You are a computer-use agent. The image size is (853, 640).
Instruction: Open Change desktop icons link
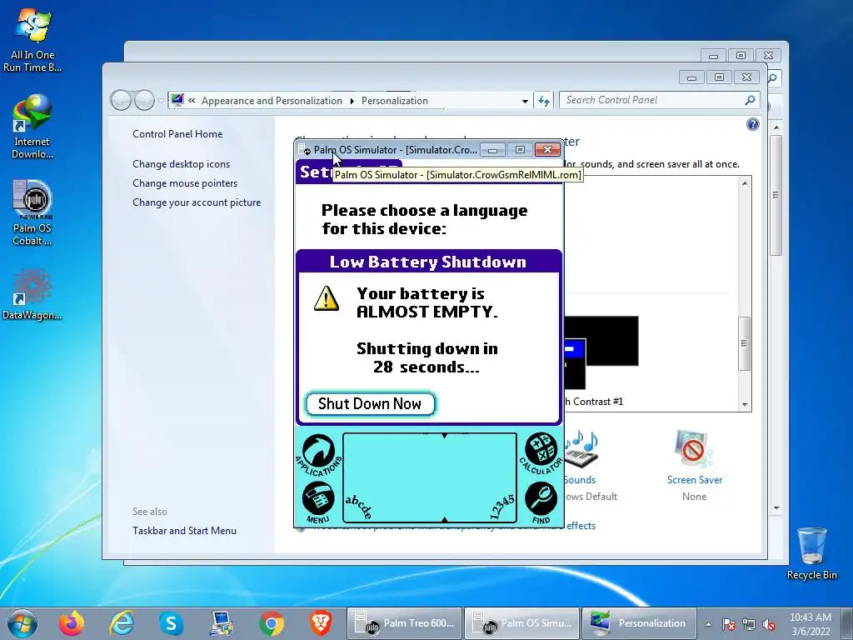point(181,164)
